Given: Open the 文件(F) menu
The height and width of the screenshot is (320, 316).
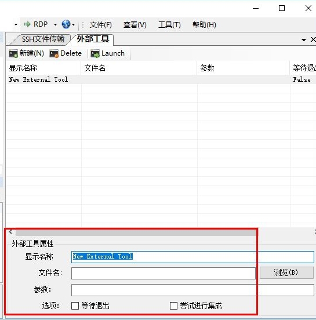Looking at the screenshot, I should click(x=101, y=25).
